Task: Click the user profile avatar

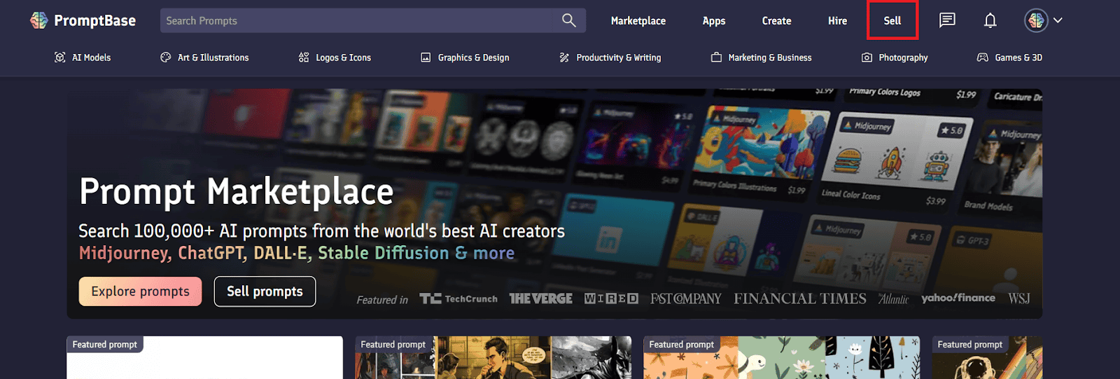Action: click(1036, 20)
